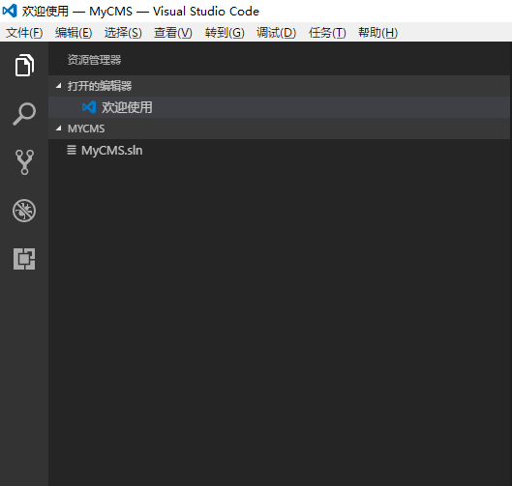Click the blue VS Code icon beside 欢迎使用

pyautogui.click(x=89, y=107)
